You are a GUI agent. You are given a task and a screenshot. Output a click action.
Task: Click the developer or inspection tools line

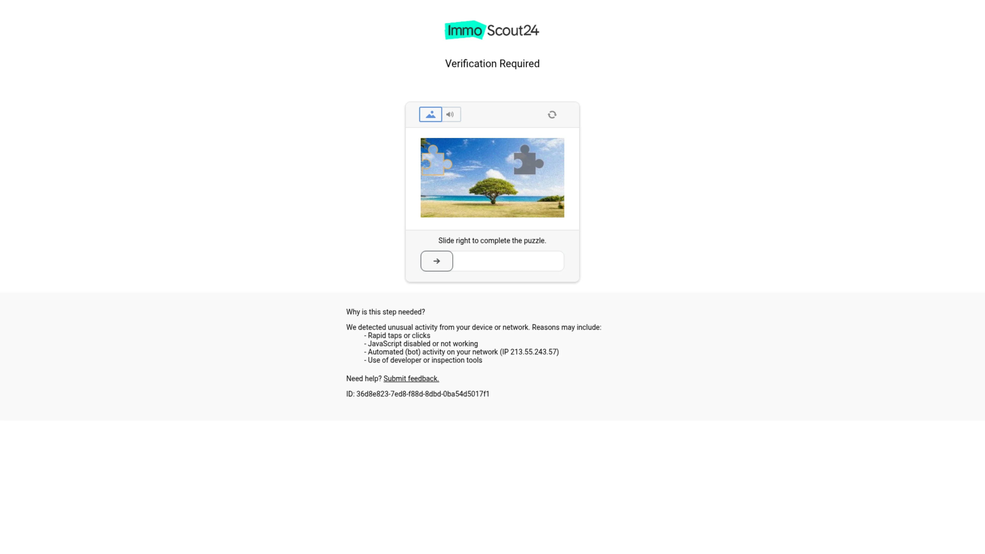(423, 360)
